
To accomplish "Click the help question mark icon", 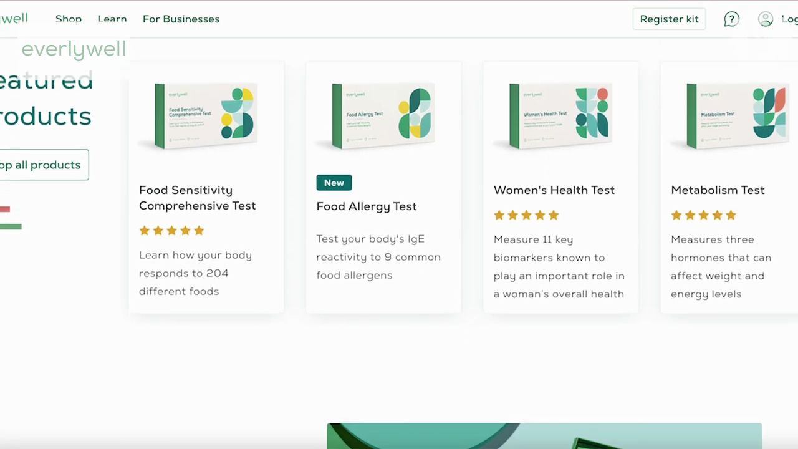I will pyautogui.click(x=731, y=19).
